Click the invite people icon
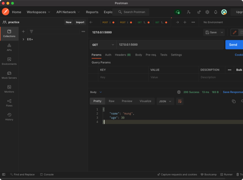The image size is (243, 180). coord(189,12)
